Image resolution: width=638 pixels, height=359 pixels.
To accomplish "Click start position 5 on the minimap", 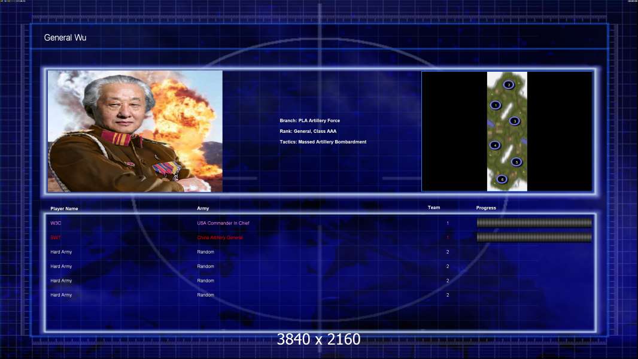I will (517, 162).
